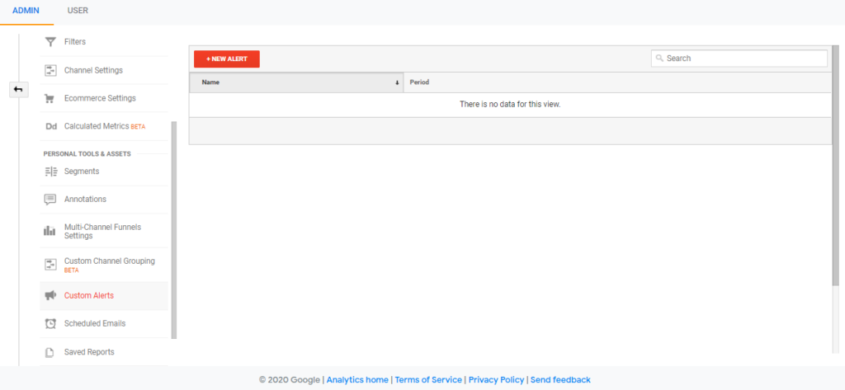Click the Custom Alerts megaphone icon
Viewport: 845px width, 390px height.
50,295
